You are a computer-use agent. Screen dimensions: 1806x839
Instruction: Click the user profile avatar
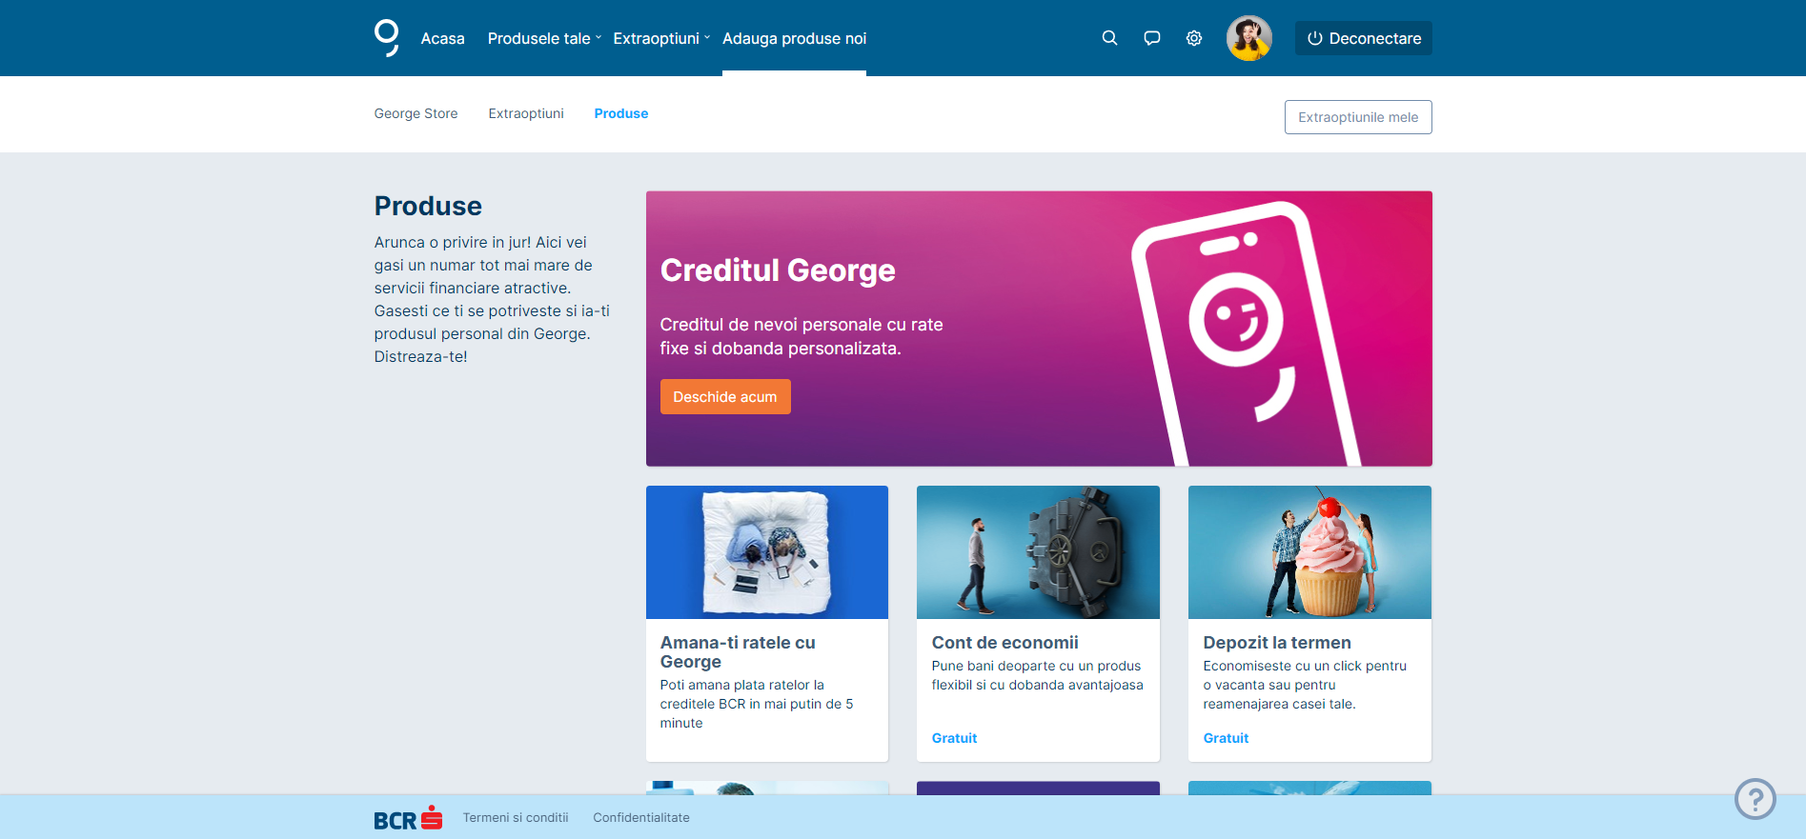(x=1248, y=38)
